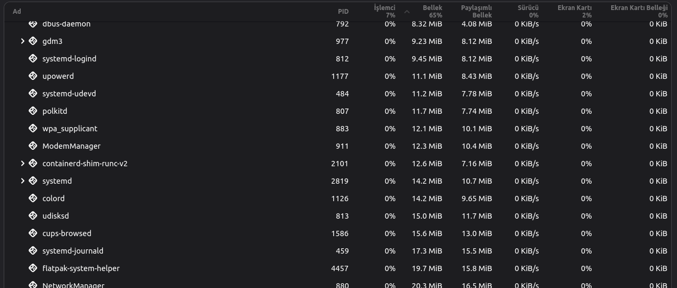The height and width of the screenshot is (288, 677).
Task: Sort by the Ekran Kartı Belleği column
Action: point(638,11)
